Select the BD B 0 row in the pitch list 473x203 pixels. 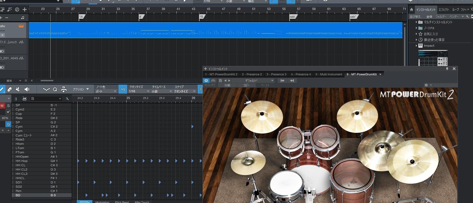point(42,195)
